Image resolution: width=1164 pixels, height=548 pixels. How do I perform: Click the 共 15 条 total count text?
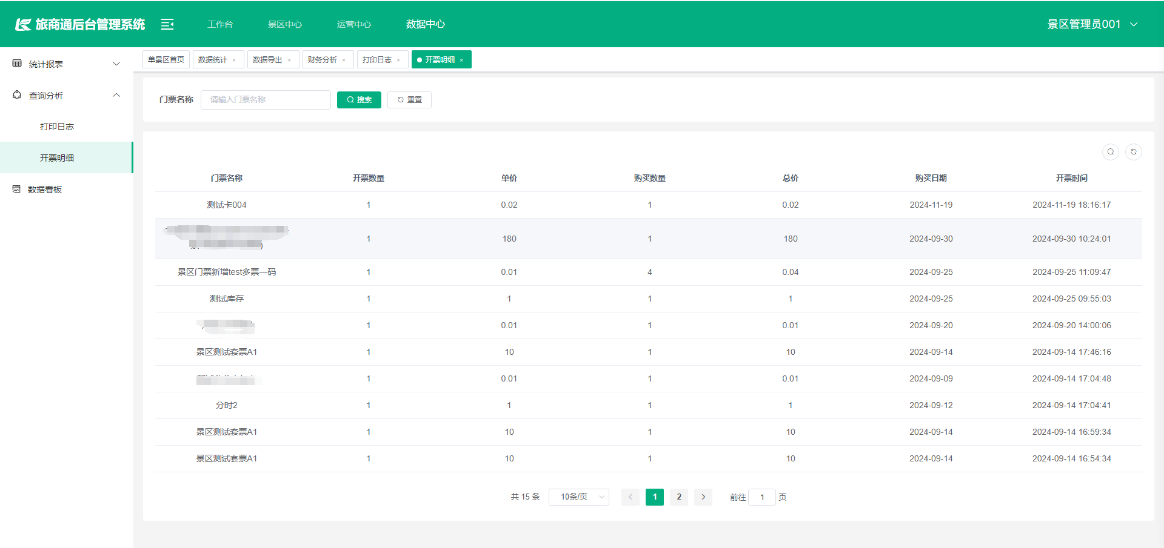coord(525,497)
